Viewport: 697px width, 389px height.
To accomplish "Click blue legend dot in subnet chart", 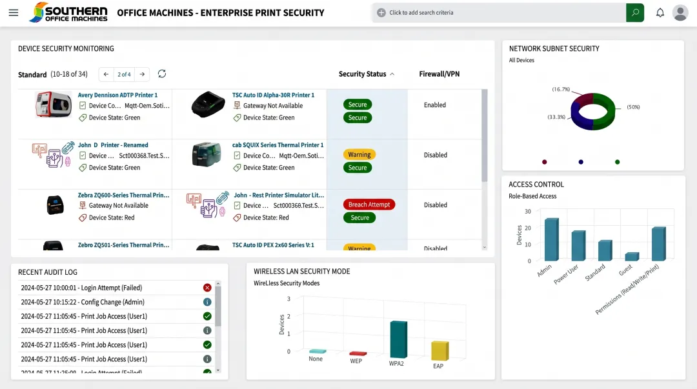I will (581, 162).
